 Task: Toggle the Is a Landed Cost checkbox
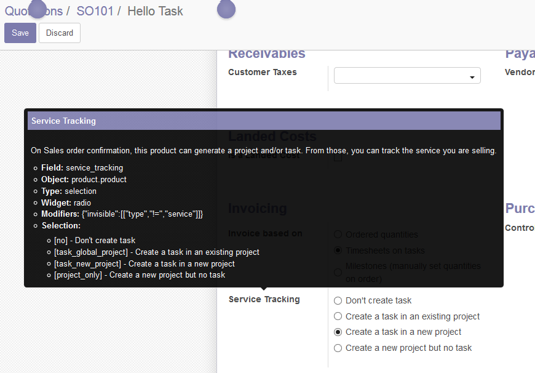(338, 158)
